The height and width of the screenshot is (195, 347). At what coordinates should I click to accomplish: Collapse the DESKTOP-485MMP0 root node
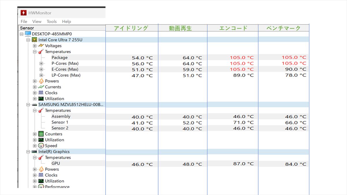pyautogui.click(x=22, y=34)
